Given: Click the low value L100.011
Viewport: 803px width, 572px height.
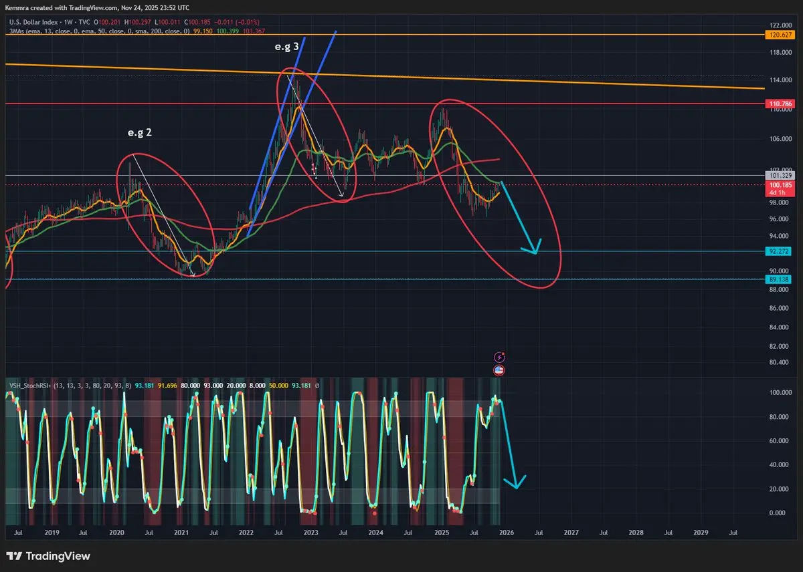Looking at the screenshot, I should [x=167, y=22].
